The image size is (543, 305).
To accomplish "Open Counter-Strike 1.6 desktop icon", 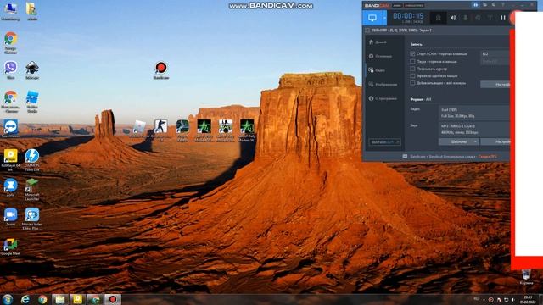I will click(160, 130).
